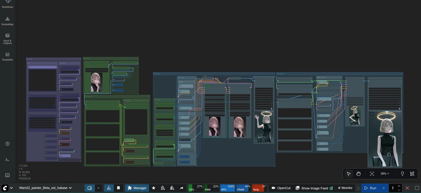Open the K Monitor button
Screen dimensions: 421x193
pos(345,188)
